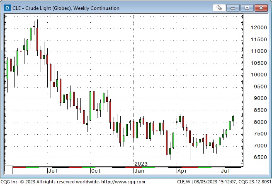Click the 10000 price scale label
The height and width of the screenshot is (185, 272).
click(259, 75)
